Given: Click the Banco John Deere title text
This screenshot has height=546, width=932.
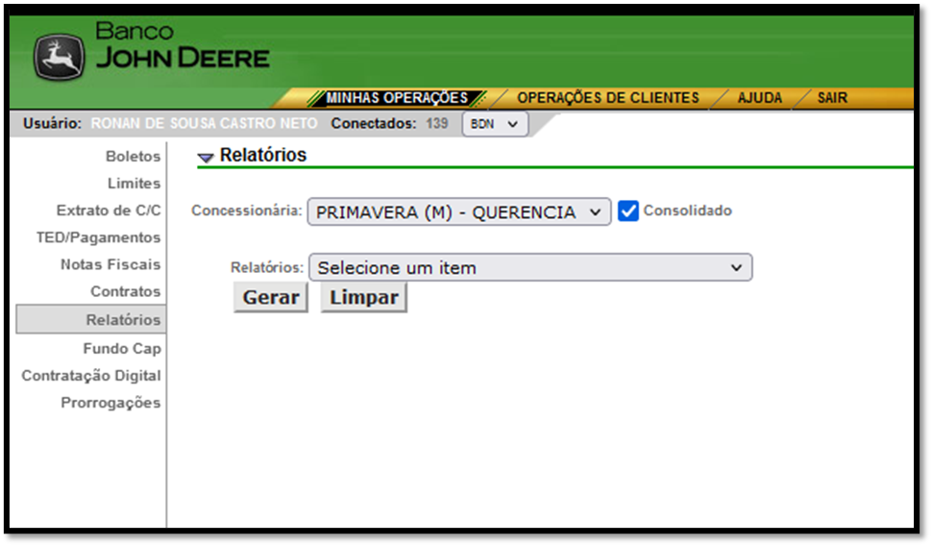Looking at the screenshot, I should tap(182, 45).
